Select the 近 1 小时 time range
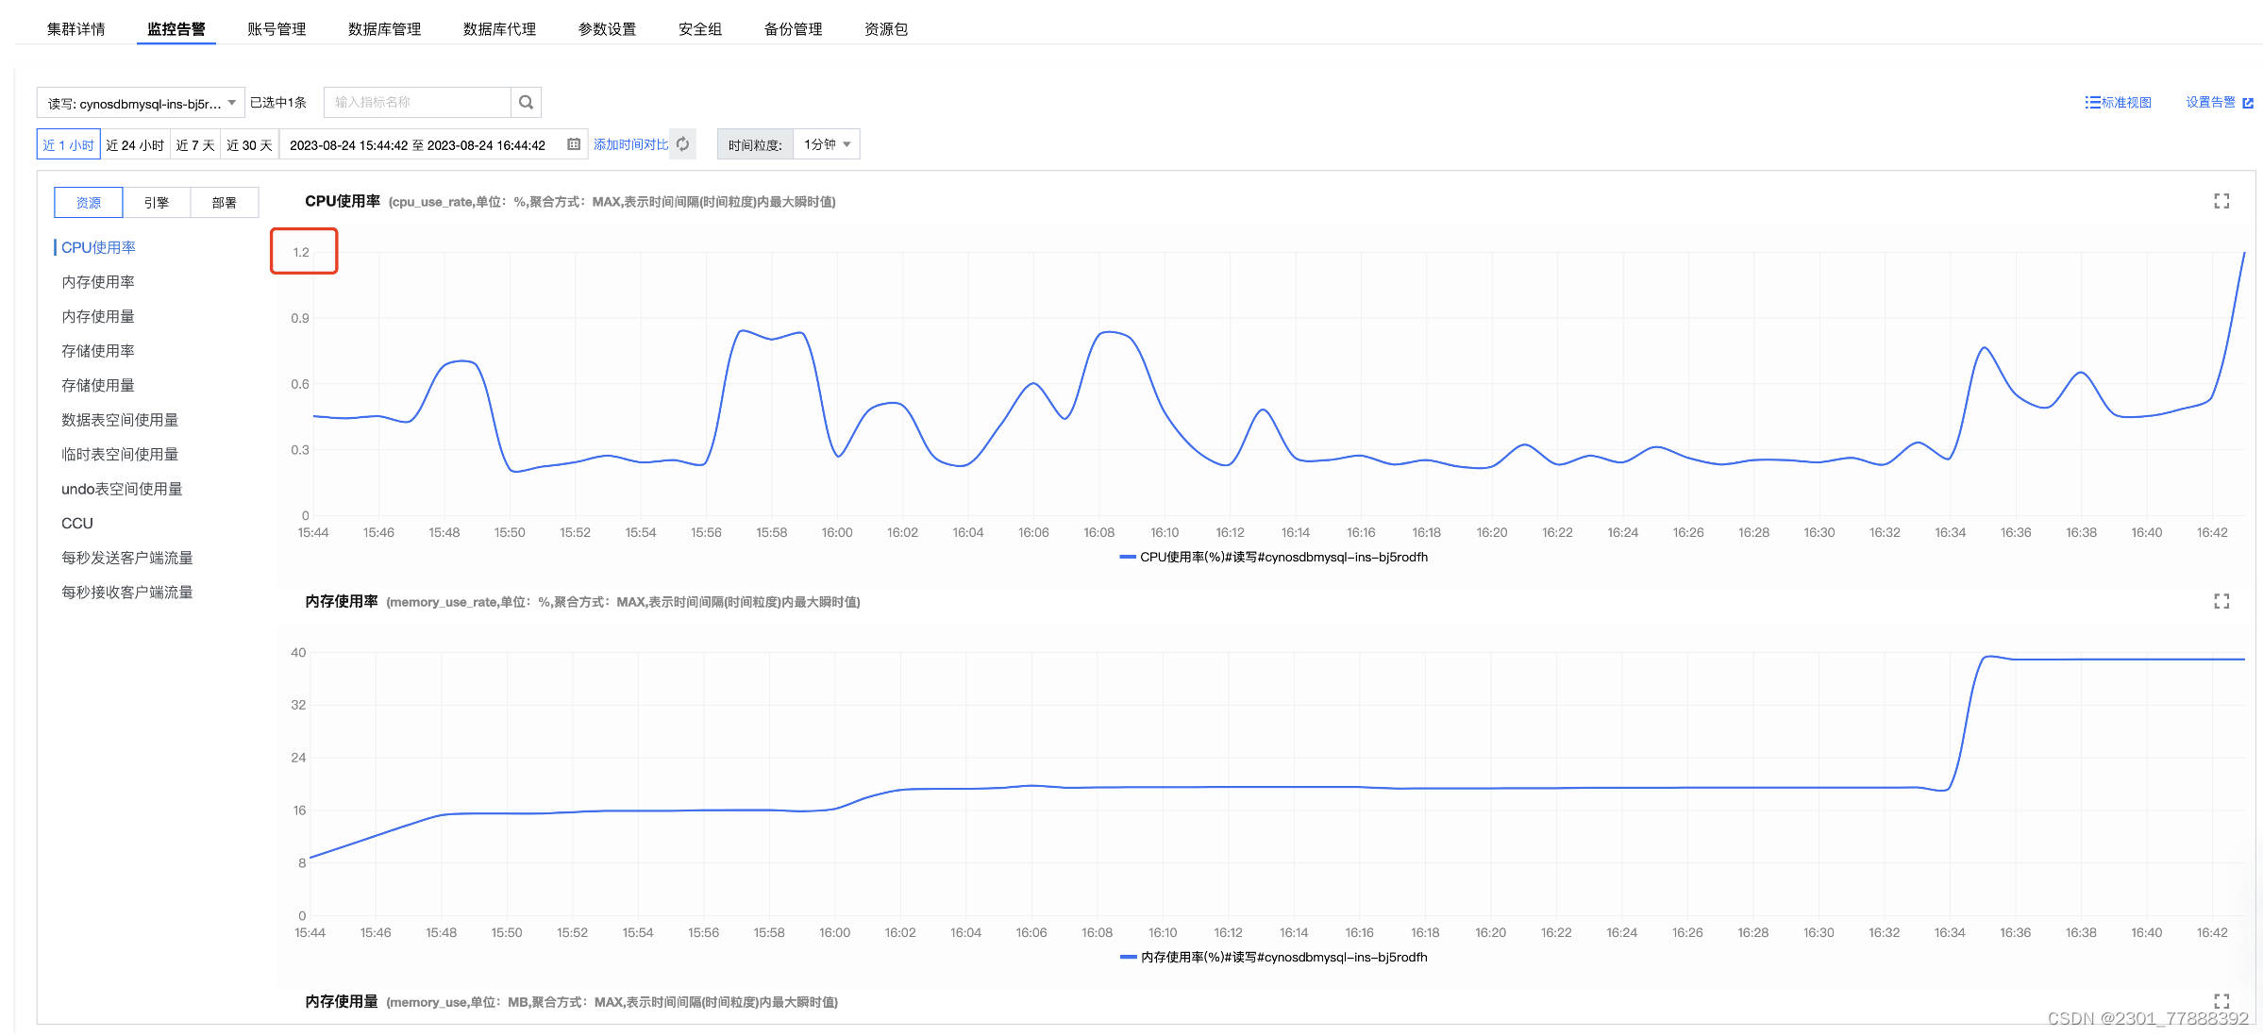This screenshot has height=1036, width=2263. tap(68, 144)
